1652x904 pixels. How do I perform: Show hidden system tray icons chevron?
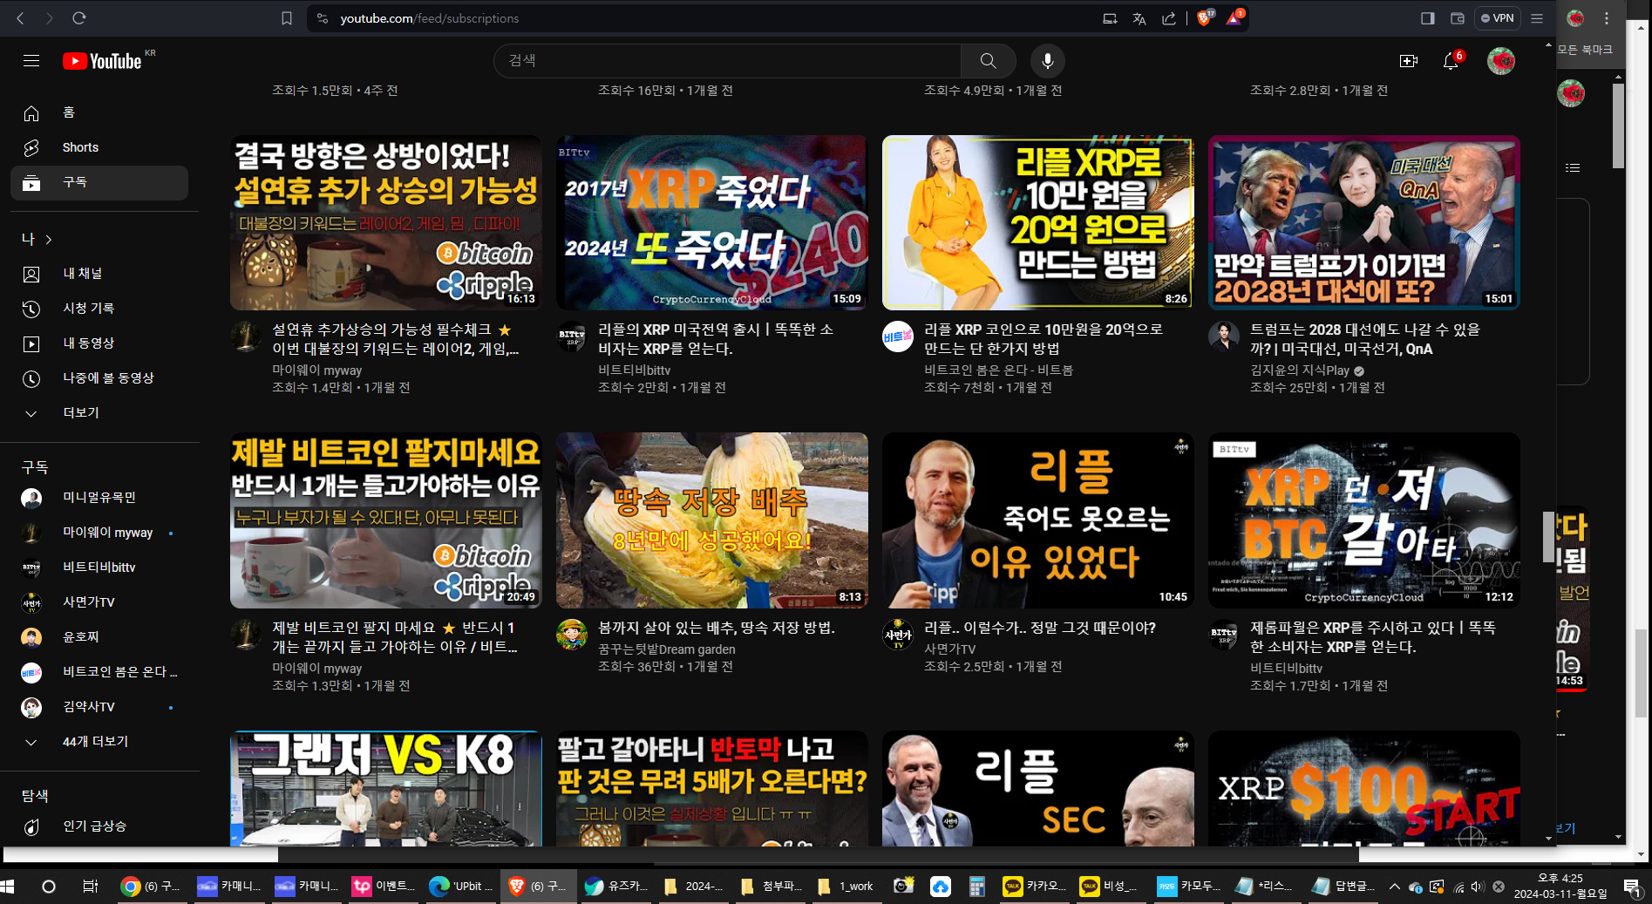click(x=1394, y=887)
